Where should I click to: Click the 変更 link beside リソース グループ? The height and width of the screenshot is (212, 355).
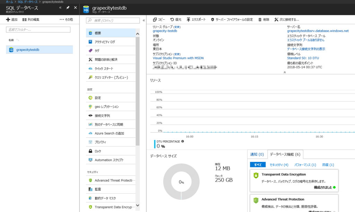click(x=177, y=27)
